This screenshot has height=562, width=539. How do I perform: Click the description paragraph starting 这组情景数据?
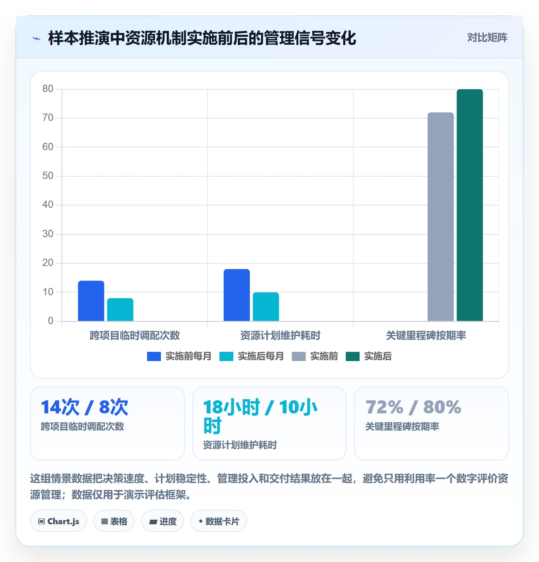click(x=269, y=487)
